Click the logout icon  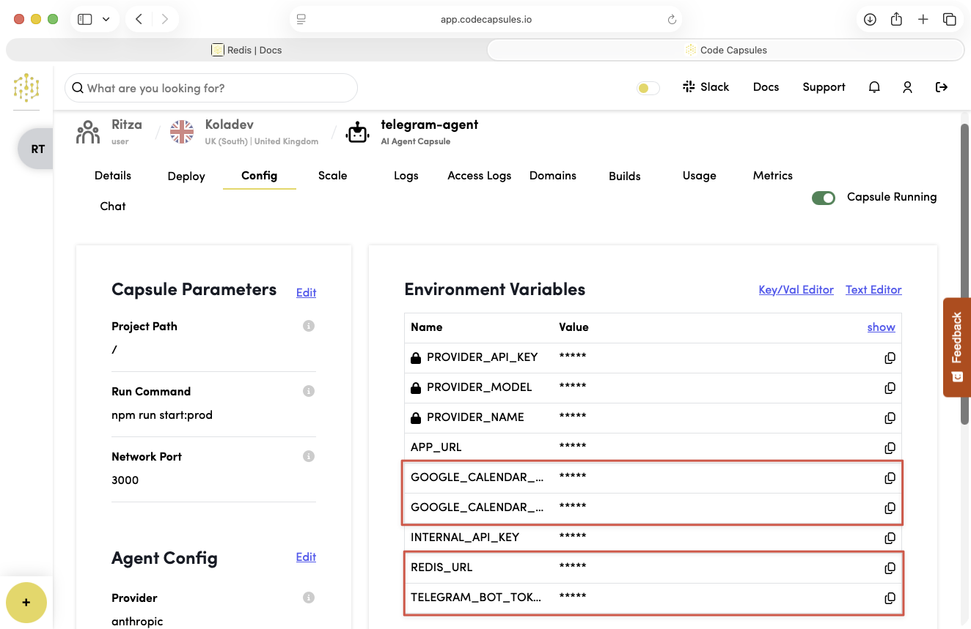tap(942, 87)
